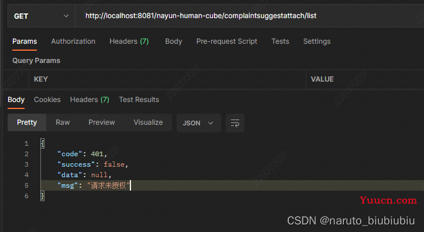Open the Settings tab
This screenshot has height=232, width=424.
tap(316, 41)
